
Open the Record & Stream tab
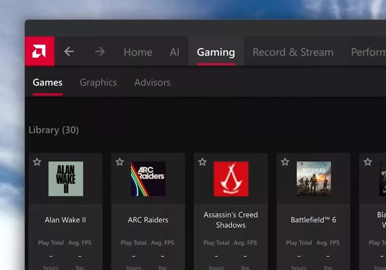(293, 52)
